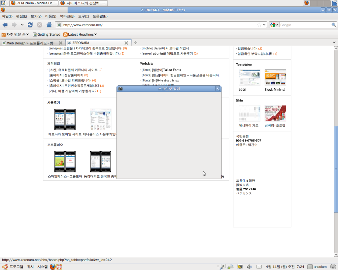Expand the Latest Headlines bookmark folder
Screen dimensions: 338x270
point(80,34)
